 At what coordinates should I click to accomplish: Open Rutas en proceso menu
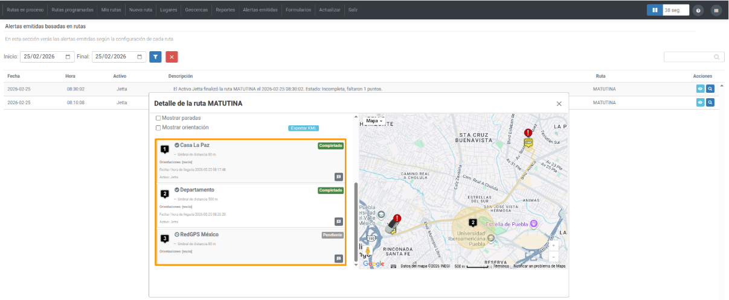[25, 10]
